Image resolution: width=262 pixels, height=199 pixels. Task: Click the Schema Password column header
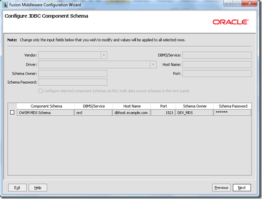click(233, 106)
